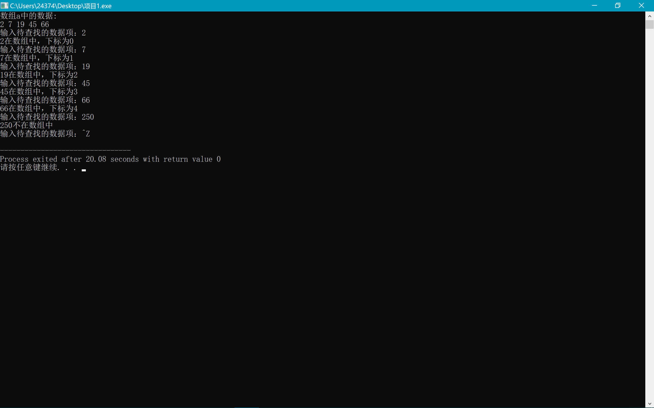This screenshot has height=408, width=654.
Task: Click the result line '45在数组中，下标为3'
Action: 39,92
